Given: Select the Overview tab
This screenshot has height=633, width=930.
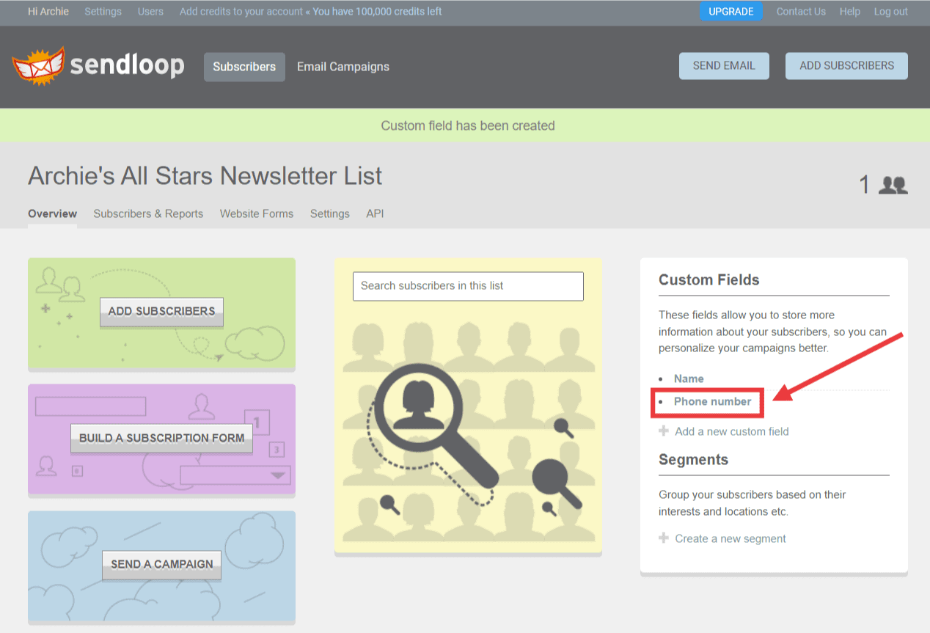Looking at the screenshot, I should point(52,213).
